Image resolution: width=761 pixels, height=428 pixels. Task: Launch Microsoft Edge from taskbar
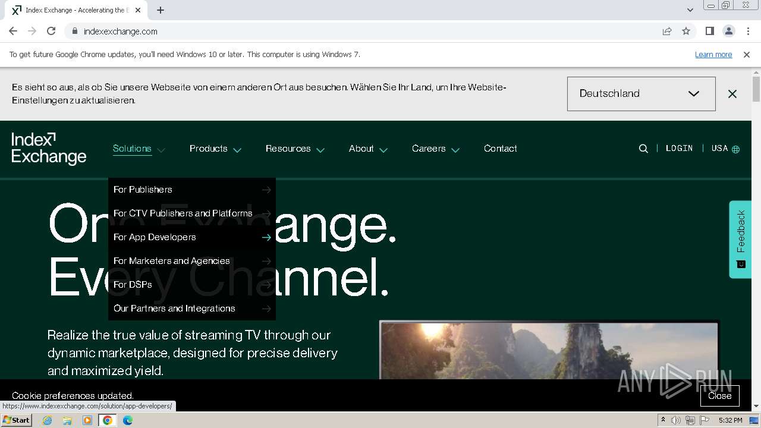pos(128,420)
